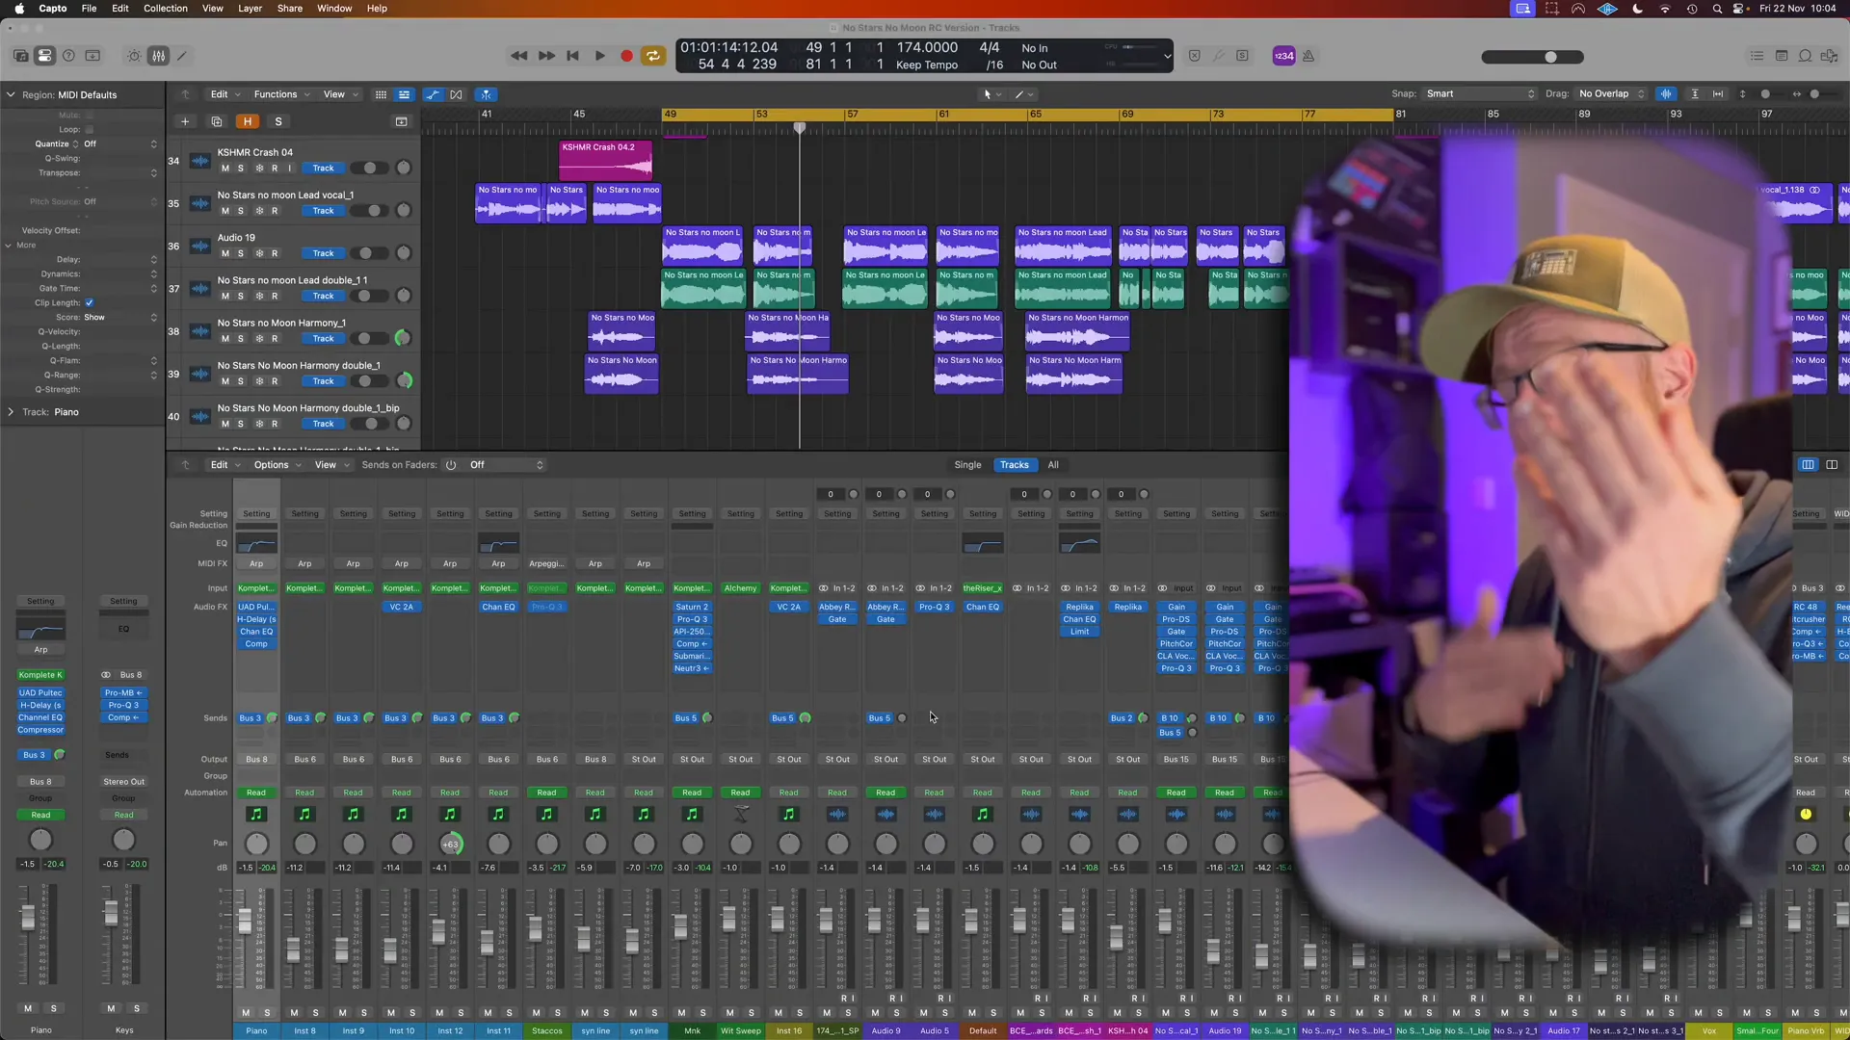Screen dimensions: 1850x1040
Task: Toggle the Show Automation button in tracks toolbar
Action: [x=433, y=94]
